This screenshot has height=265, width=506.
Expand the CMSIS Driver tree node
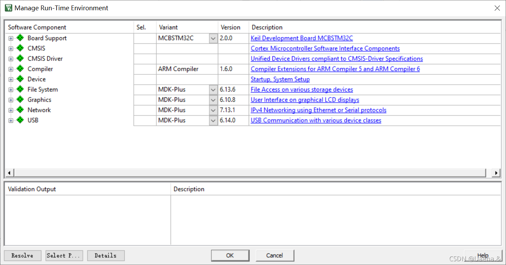[x=11, y=59]
